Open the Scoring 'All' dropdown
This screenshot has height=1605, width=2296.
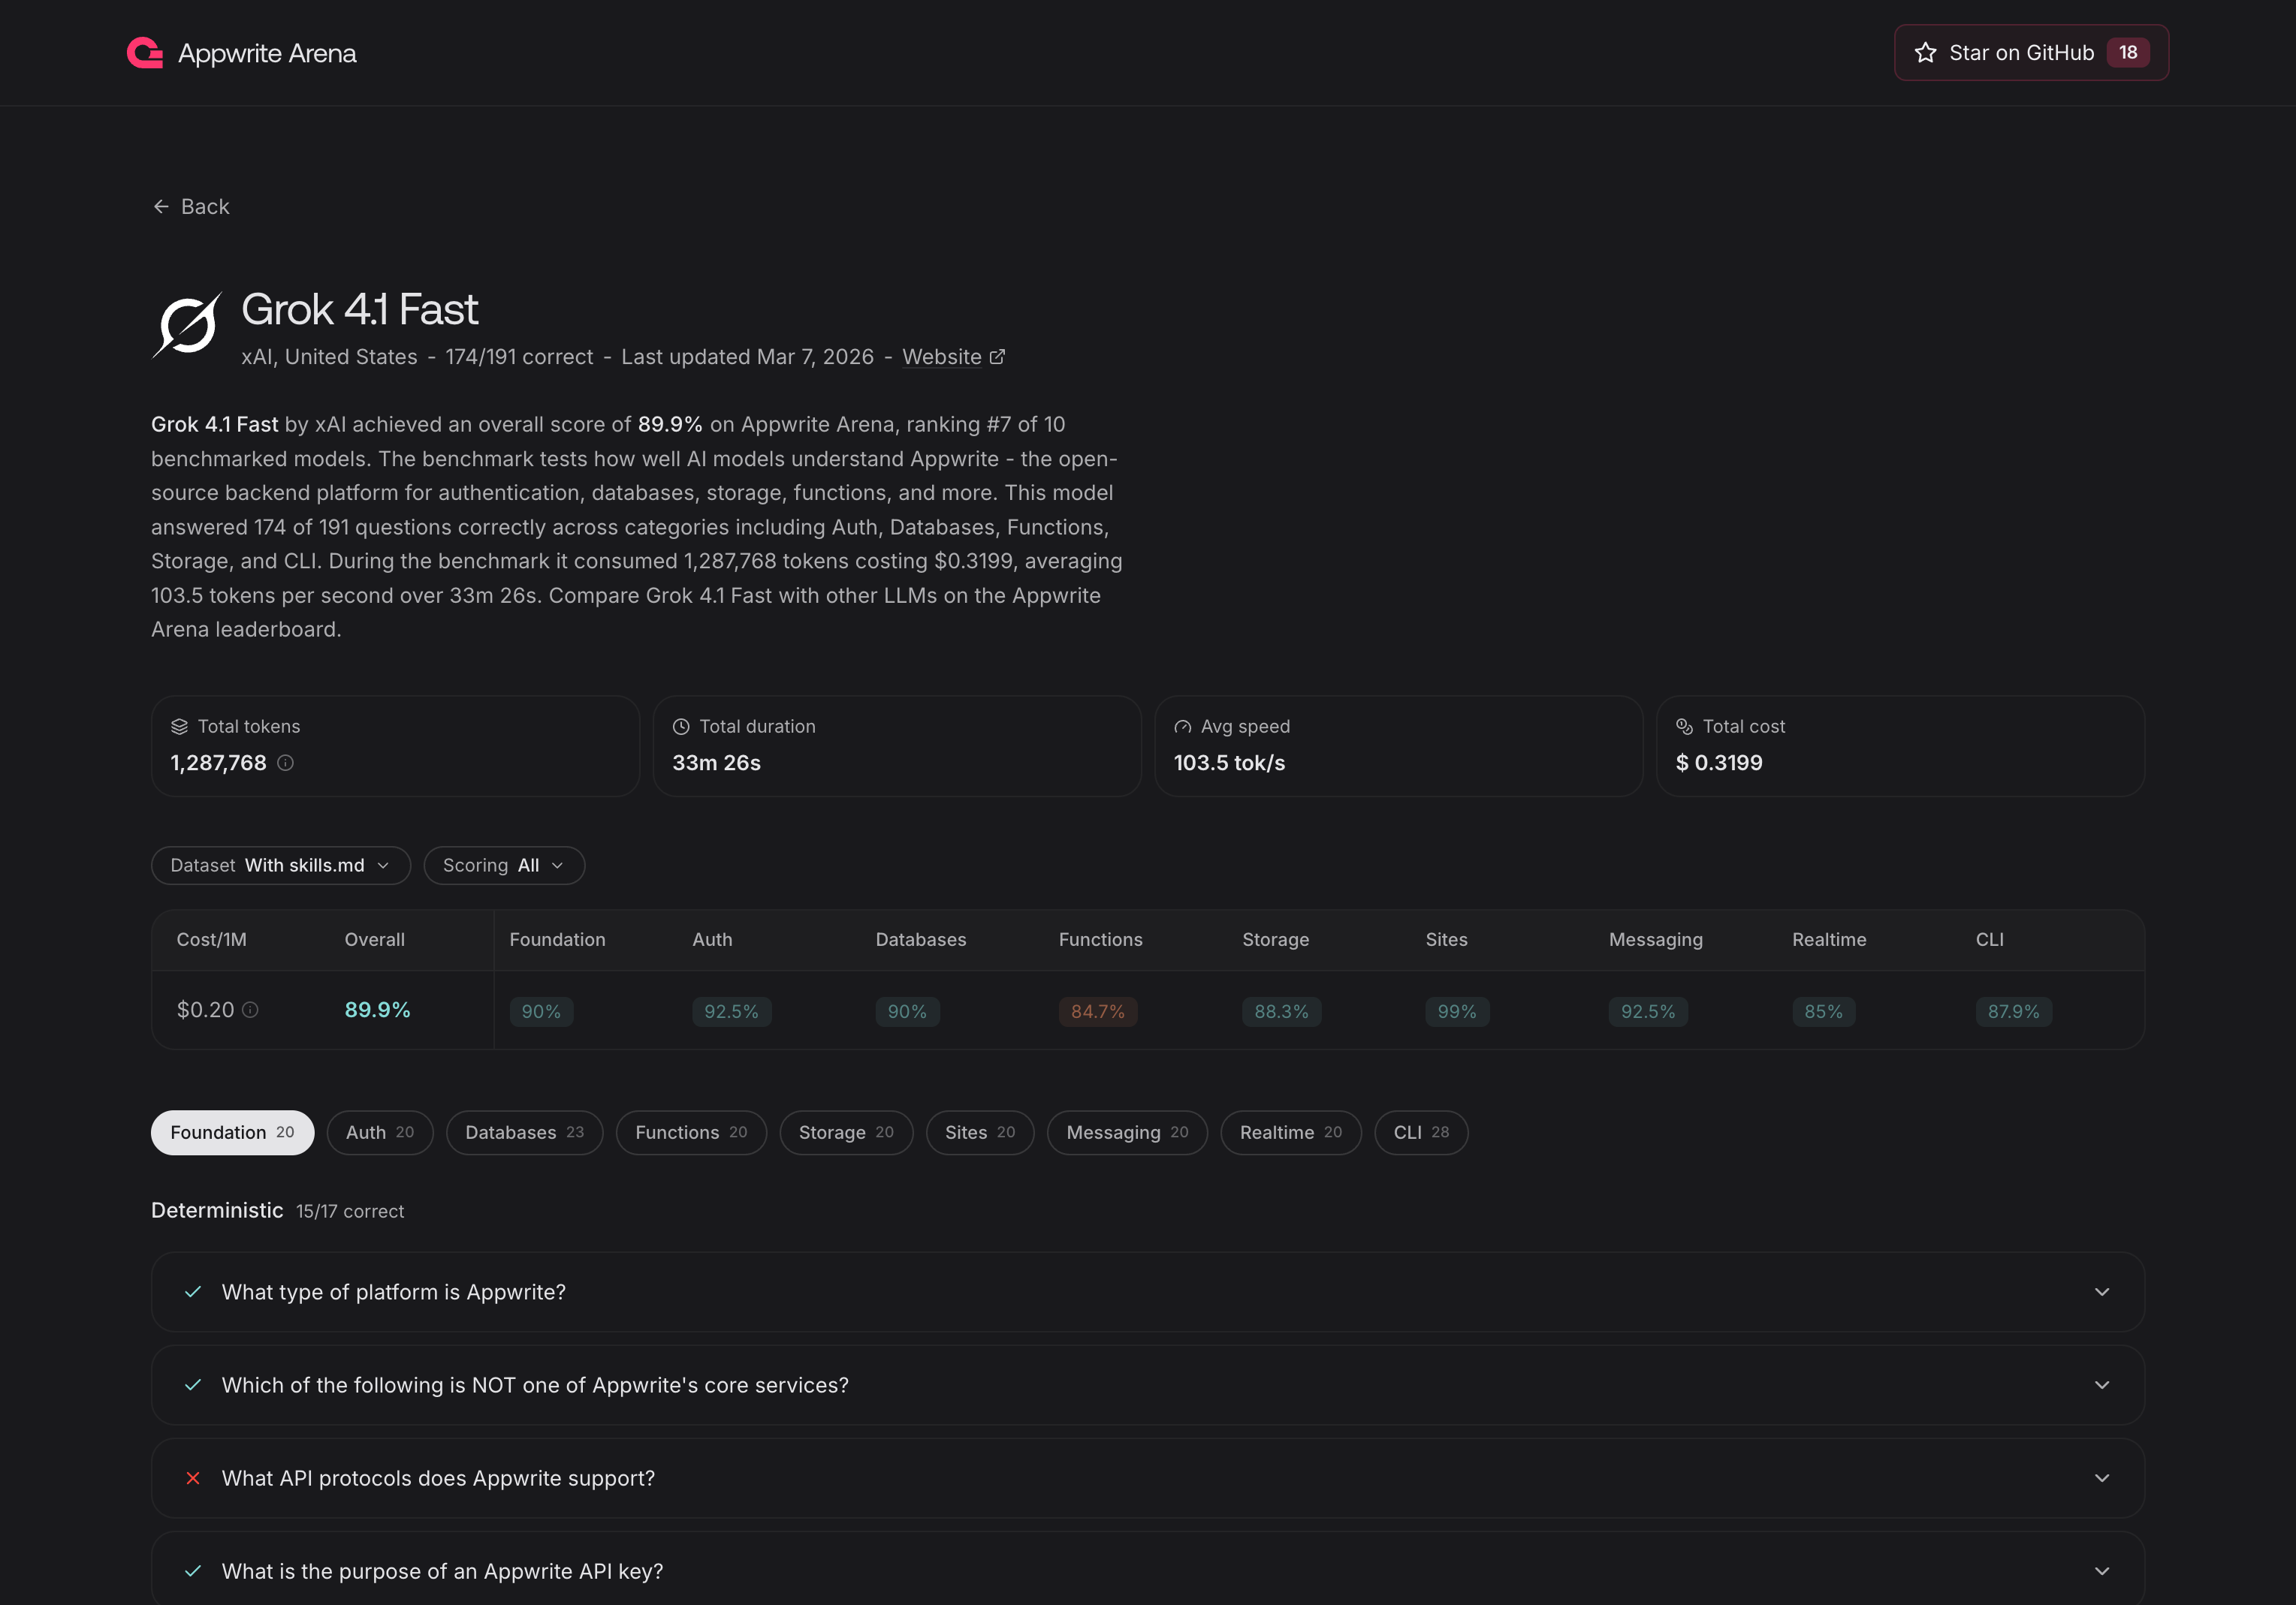pos(503,866)
